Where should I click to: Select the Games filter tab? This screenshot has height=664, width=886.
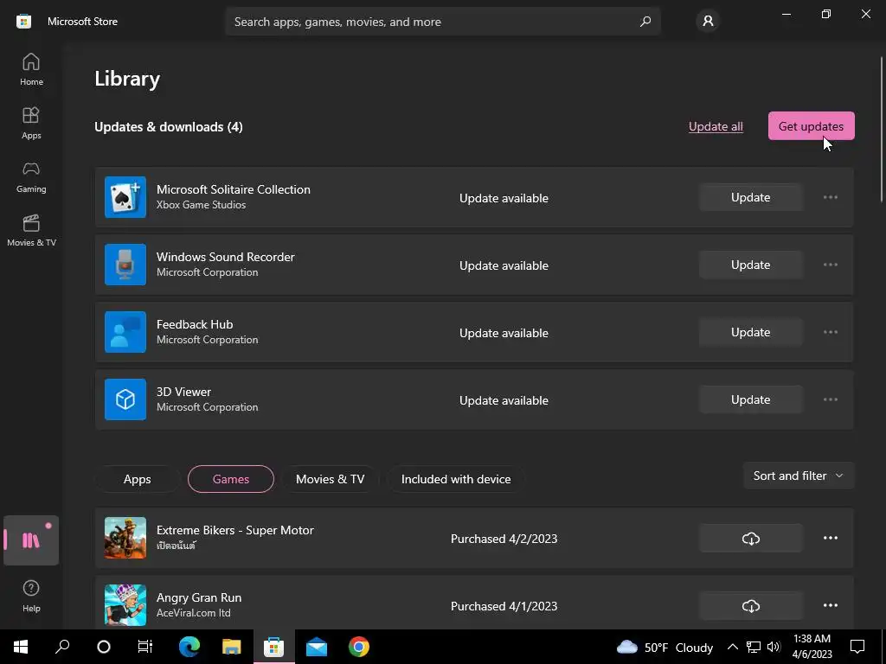coord(231,479)
